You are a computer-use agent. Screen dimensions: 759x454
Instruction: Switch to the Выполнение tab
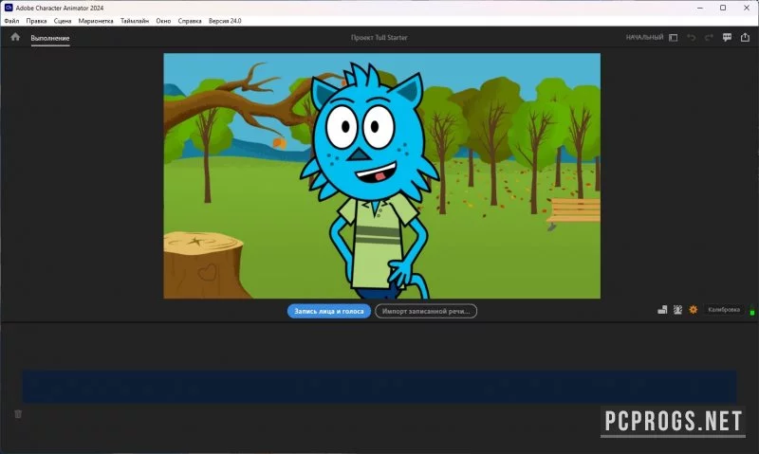click(x=50, y=38)
